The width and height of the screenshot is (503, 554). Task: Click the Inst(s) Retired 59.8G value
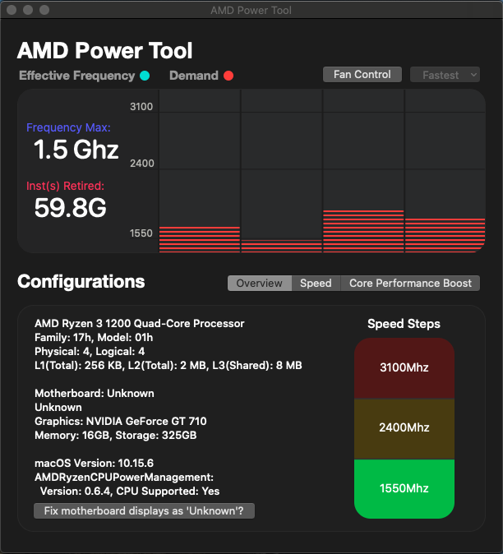[70, 208]
